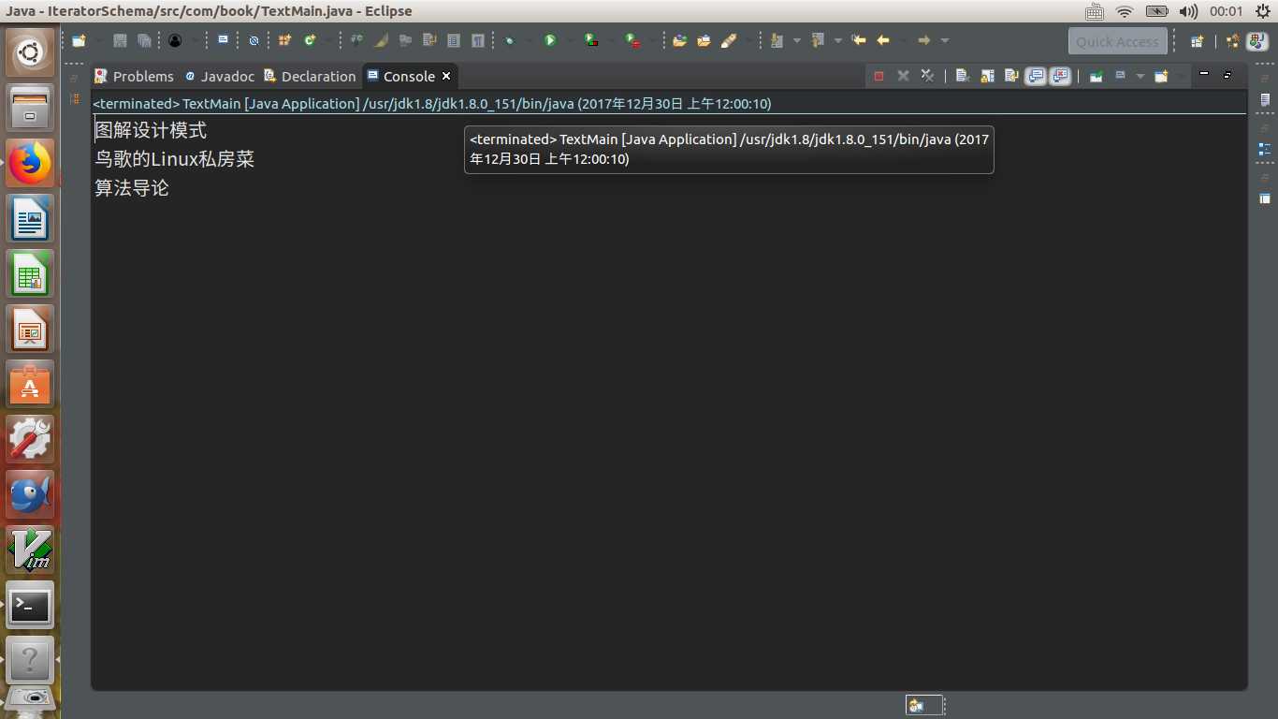Click the Search flashlight pencil icon
This screenshot has height=719, width=1278.
coord(728,40)
